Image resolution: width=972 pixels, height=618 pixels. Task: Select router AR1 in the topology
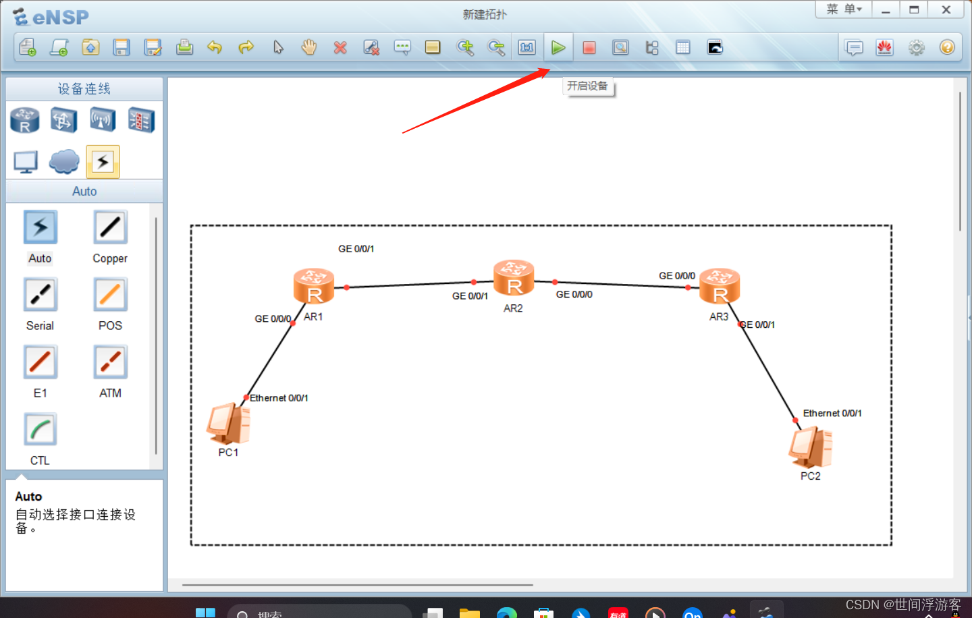pos(314,286)
